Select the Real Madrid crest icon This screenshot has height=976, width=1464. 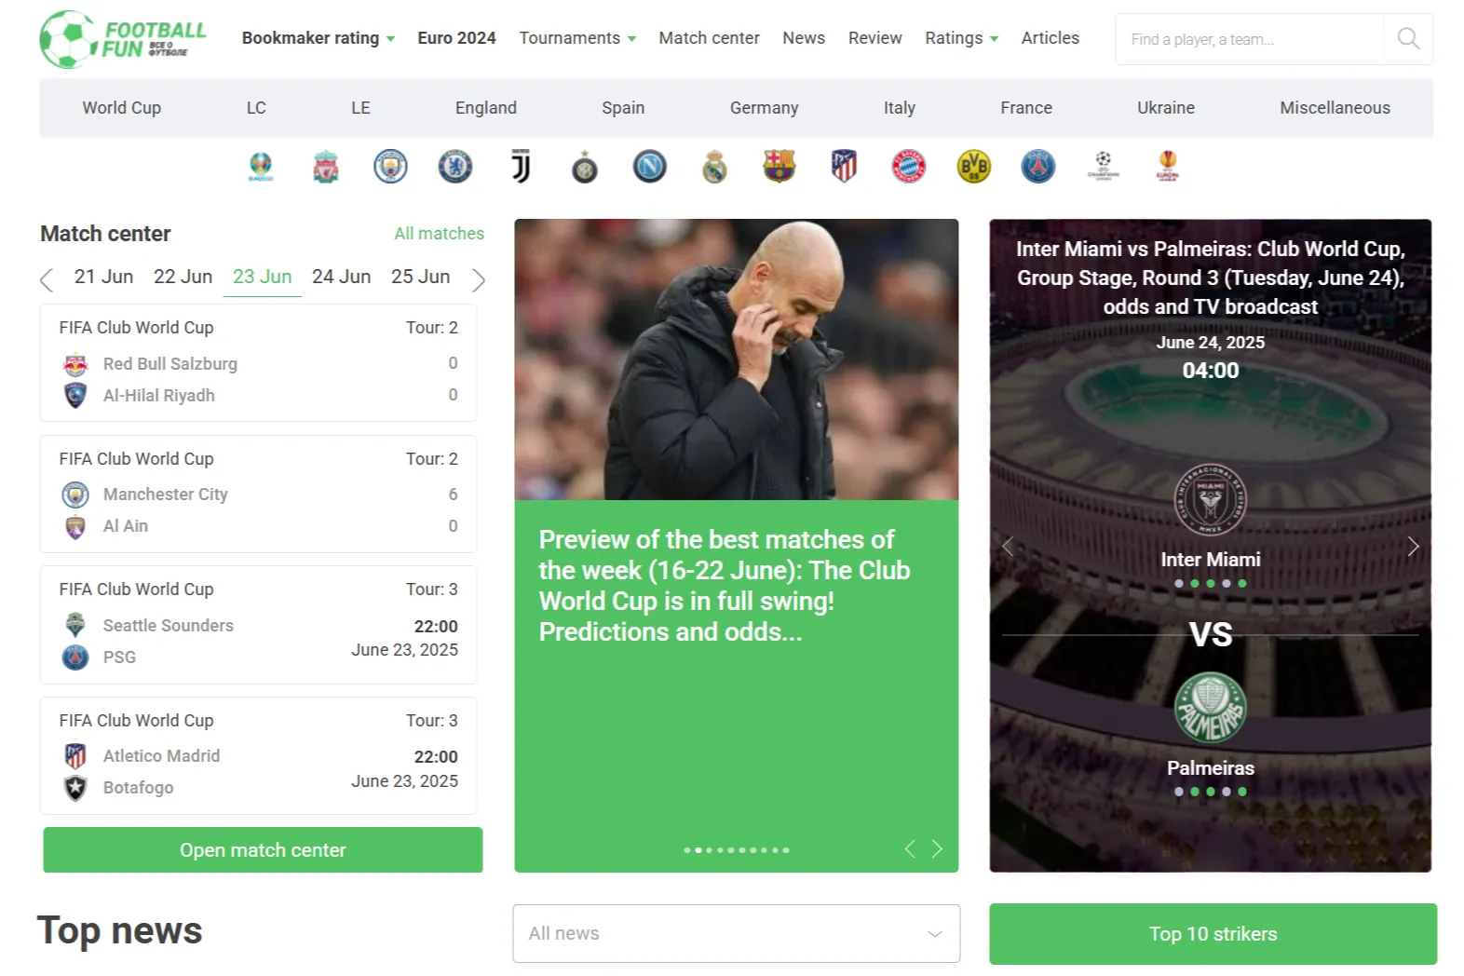click(x=714, y=167)
